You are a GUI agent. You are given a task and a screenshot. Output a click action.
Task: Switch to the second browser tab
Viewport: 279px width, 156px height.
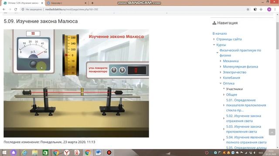[x=67, y=3]
